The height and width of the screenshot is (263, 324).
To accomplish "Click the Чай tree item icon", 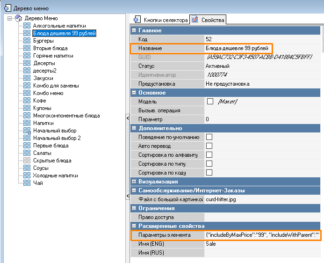I will pos(27,183).
